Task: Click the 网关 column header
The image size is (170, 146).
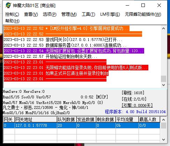Action: coord(9,119)
